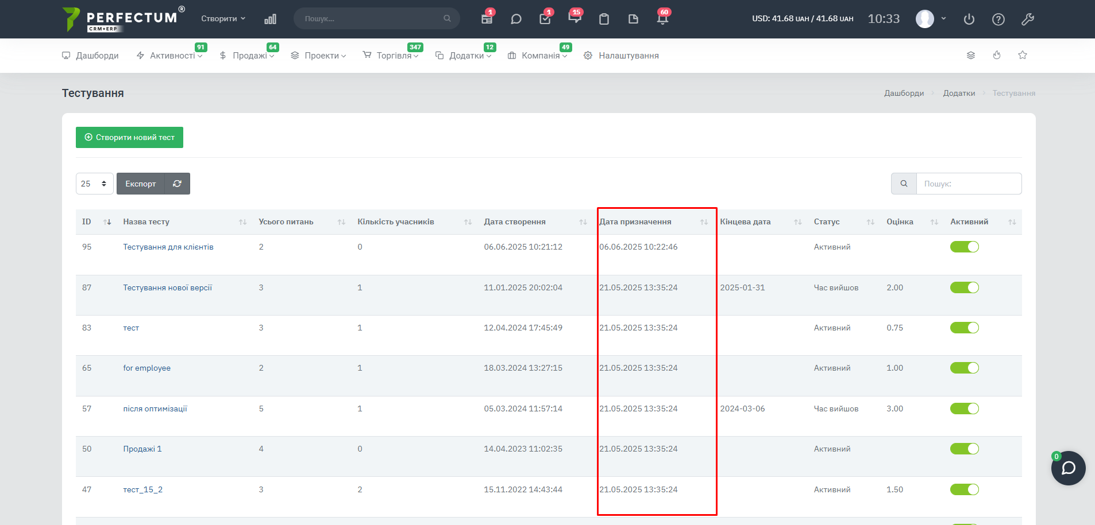
Task: Add page to favorites star icon
Action: click(x=1022, y=55)
